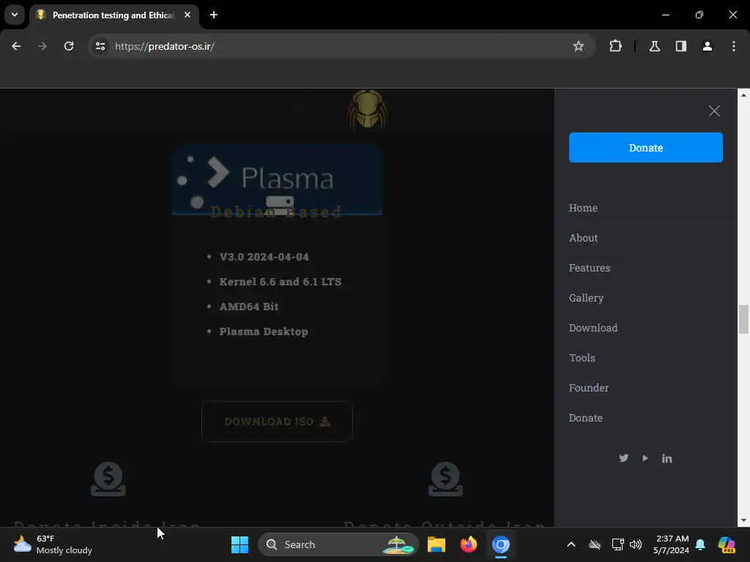
Task: Open the weather widget
Action: coord(53,544)
